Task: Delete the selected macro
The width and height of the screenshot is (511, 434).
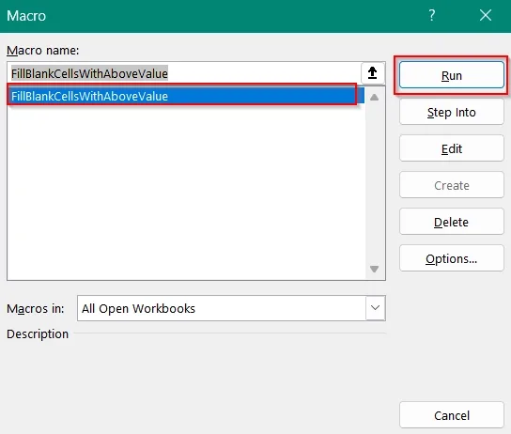Action: tap(452, 222)
